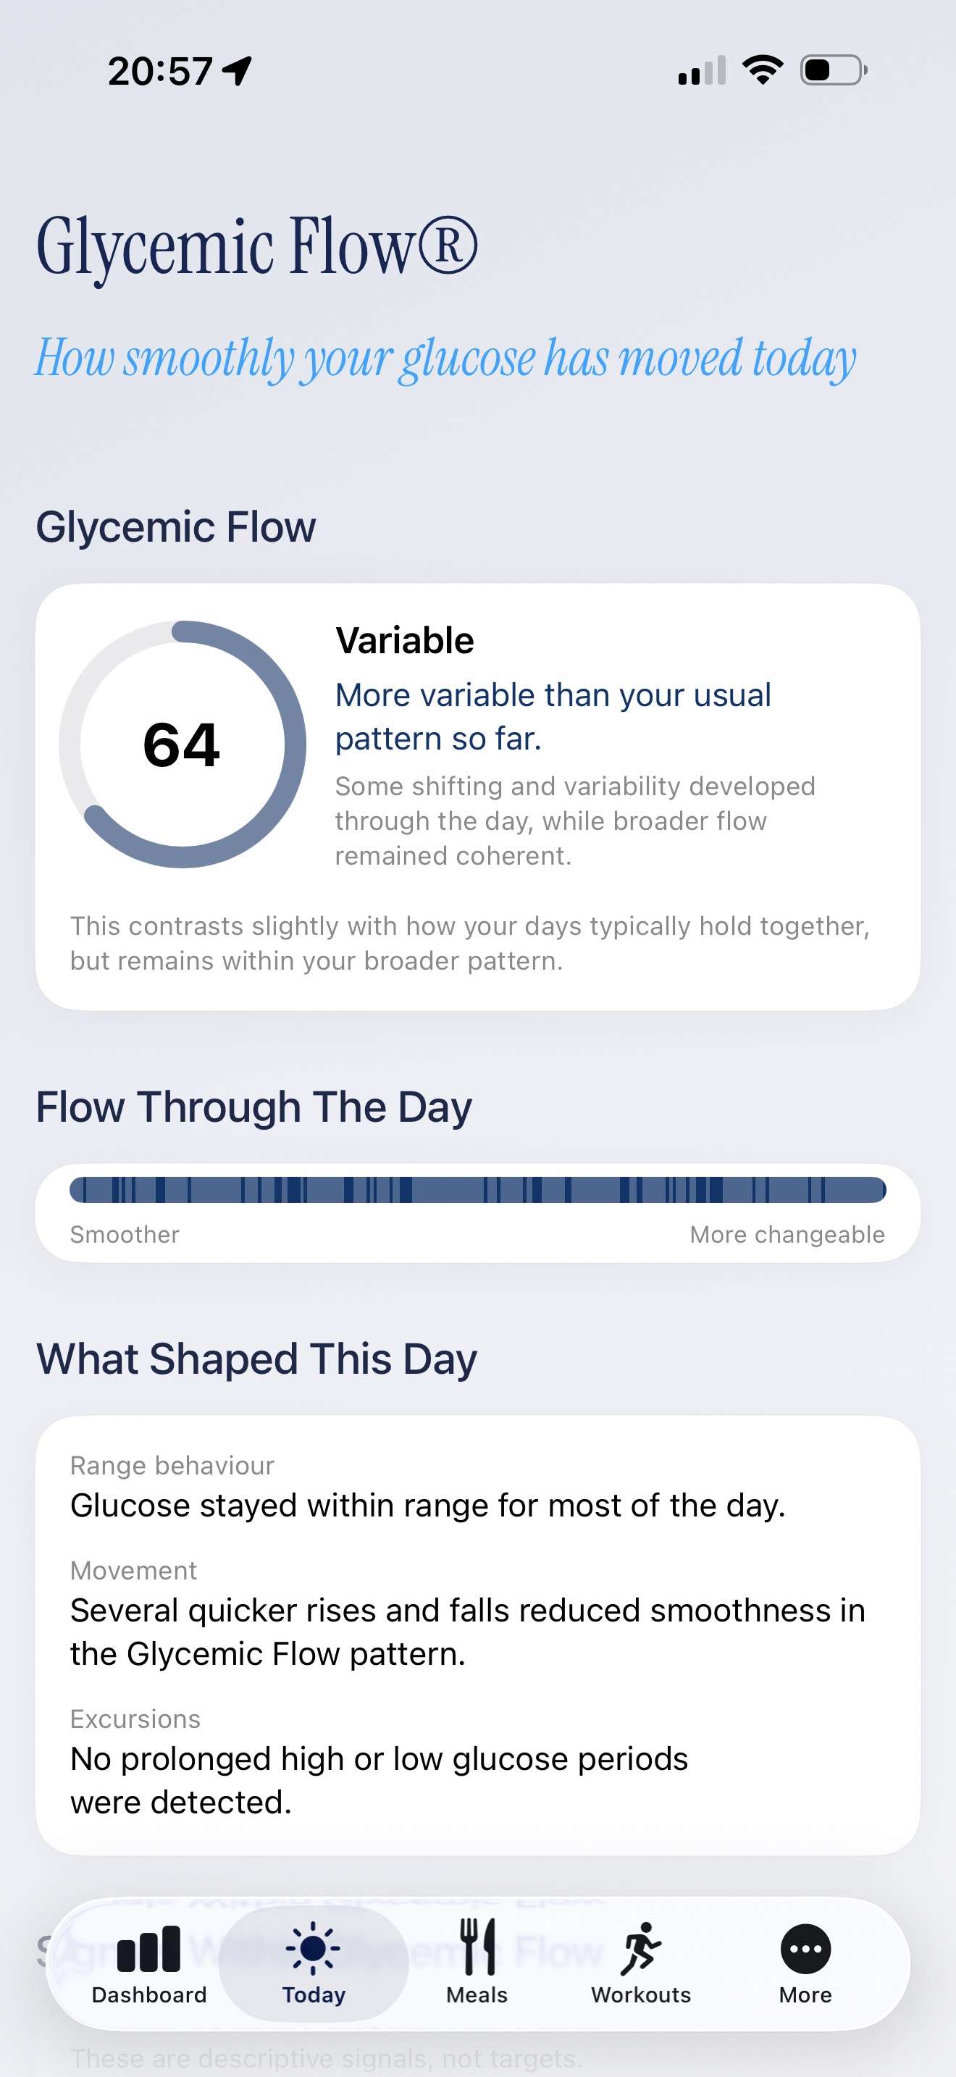Tap 'More variable than your usual pattern' text
This screenshot has height=2077, width=956.
coord(553,717)
